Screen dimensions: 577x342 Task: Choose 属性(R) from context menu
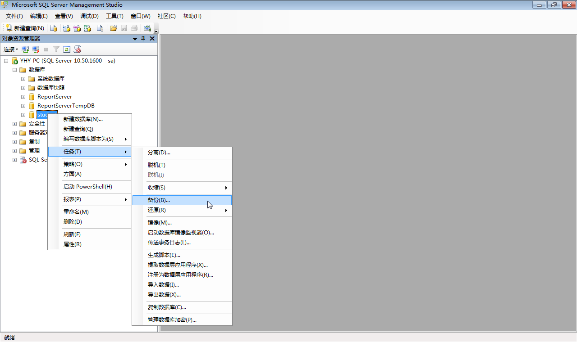(x=90, y=244)
